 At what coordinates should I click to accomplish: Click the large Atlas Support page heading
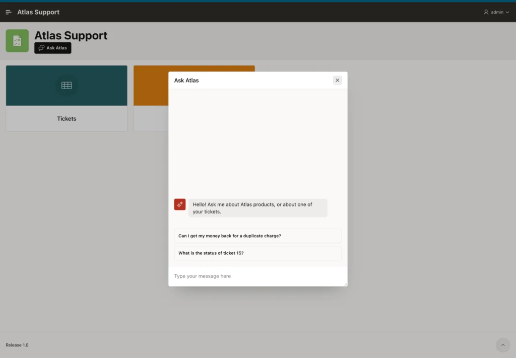[71, 36]
